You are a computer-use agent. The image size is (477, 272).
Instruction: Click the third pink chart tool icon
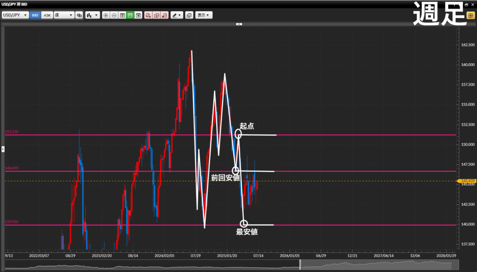pyautogui.click(x=164, y=15)
